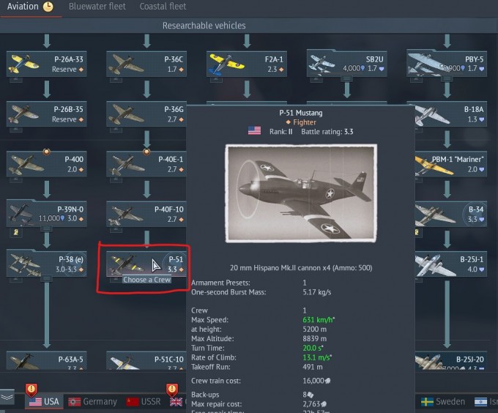This screenshot has width=498, height=413.
Task: Click the 16,000 crew train cost
Action: point(316,381)
